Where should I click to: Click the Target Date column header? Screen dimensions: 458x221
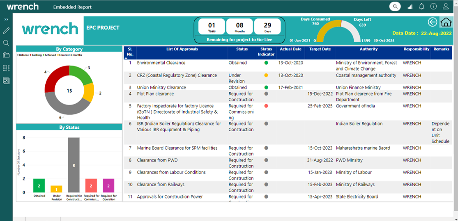pyautogui.click(x=320, y=49)
